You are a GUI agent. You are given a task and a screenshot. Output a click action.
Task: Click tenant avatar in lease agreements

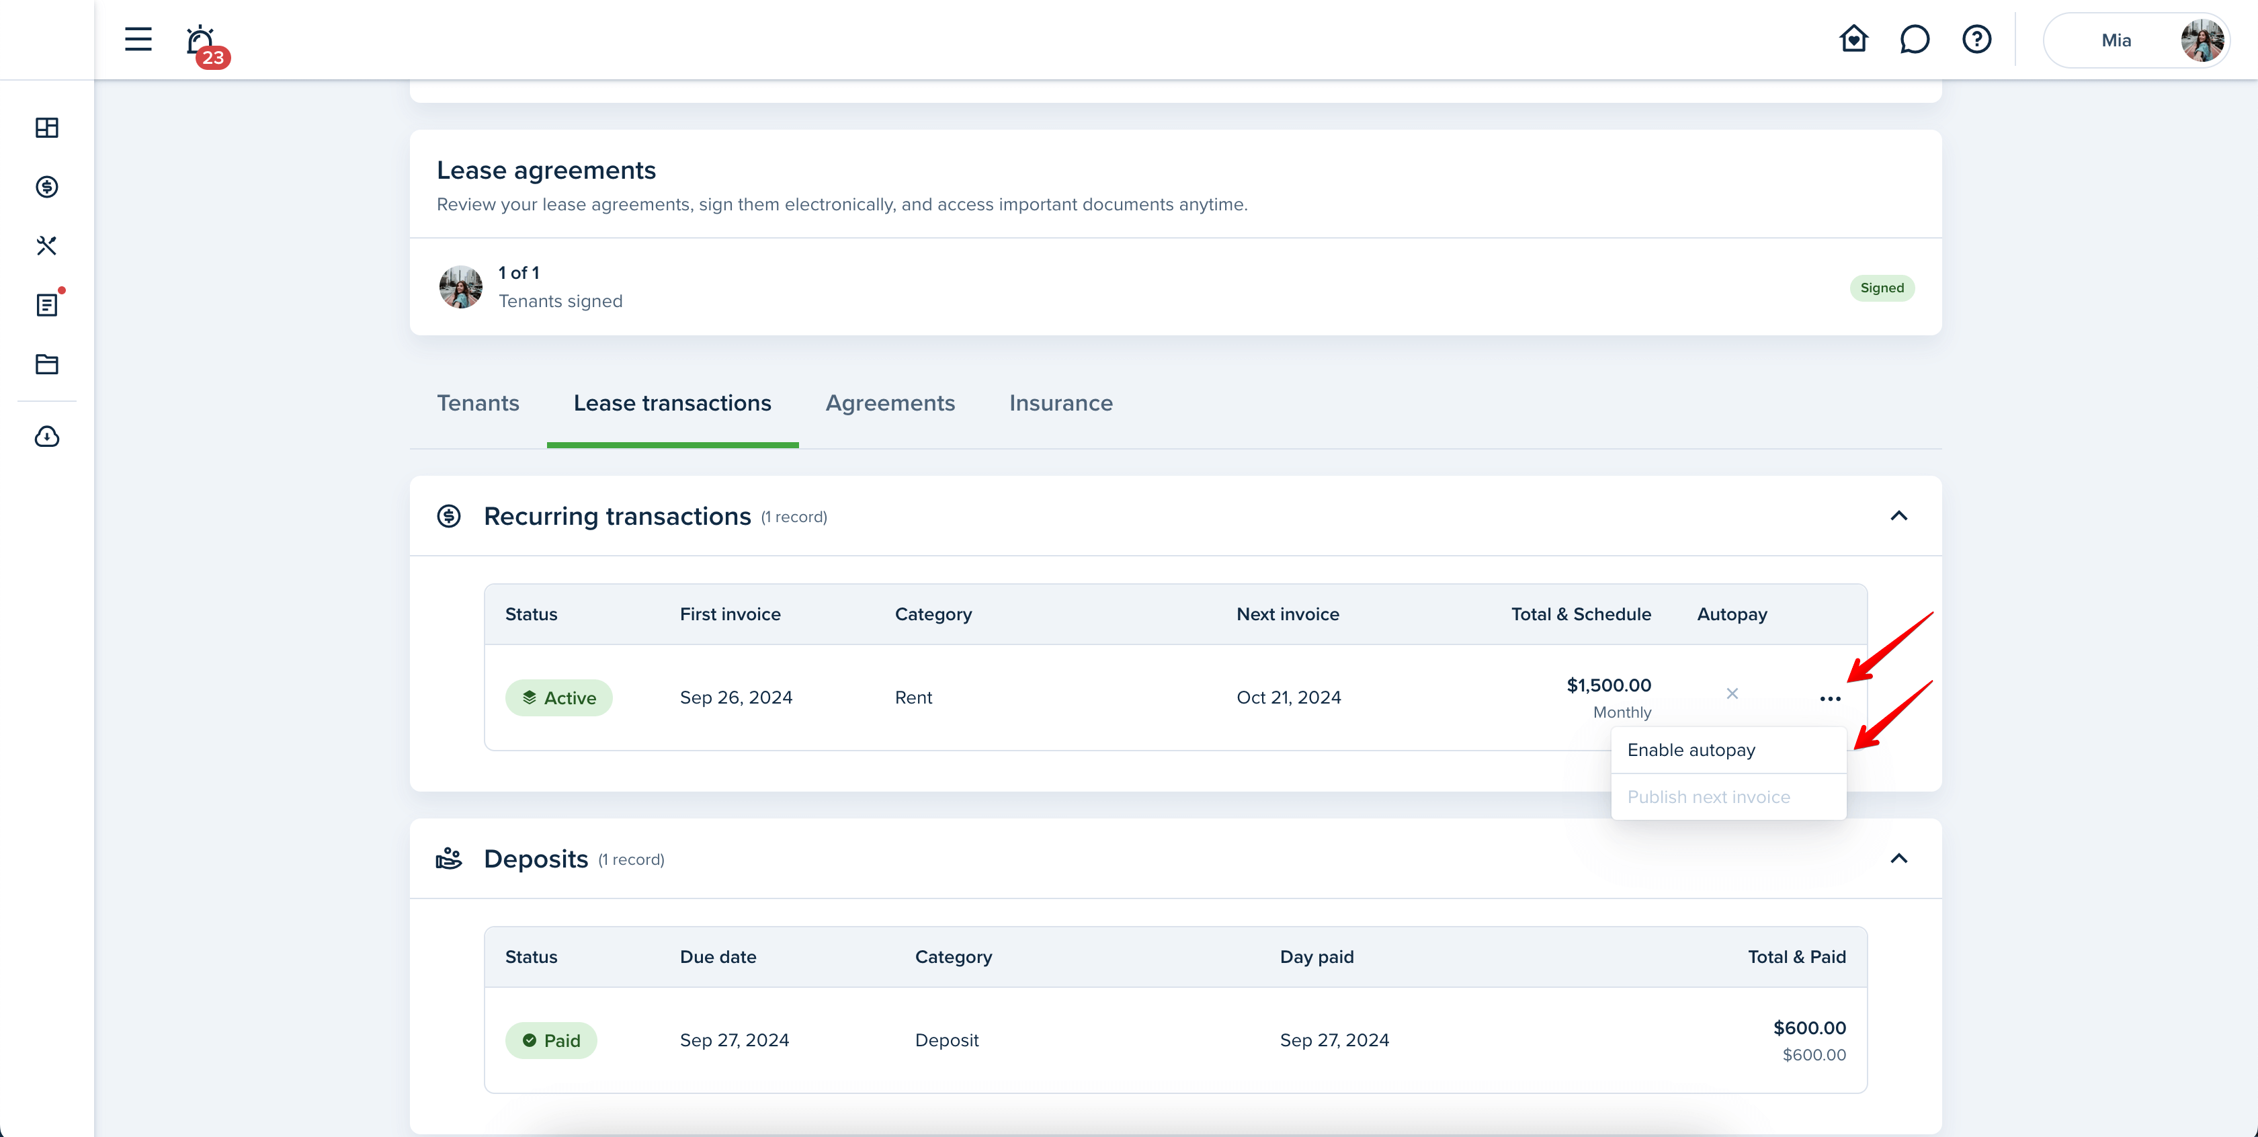(x=460, y=287)
